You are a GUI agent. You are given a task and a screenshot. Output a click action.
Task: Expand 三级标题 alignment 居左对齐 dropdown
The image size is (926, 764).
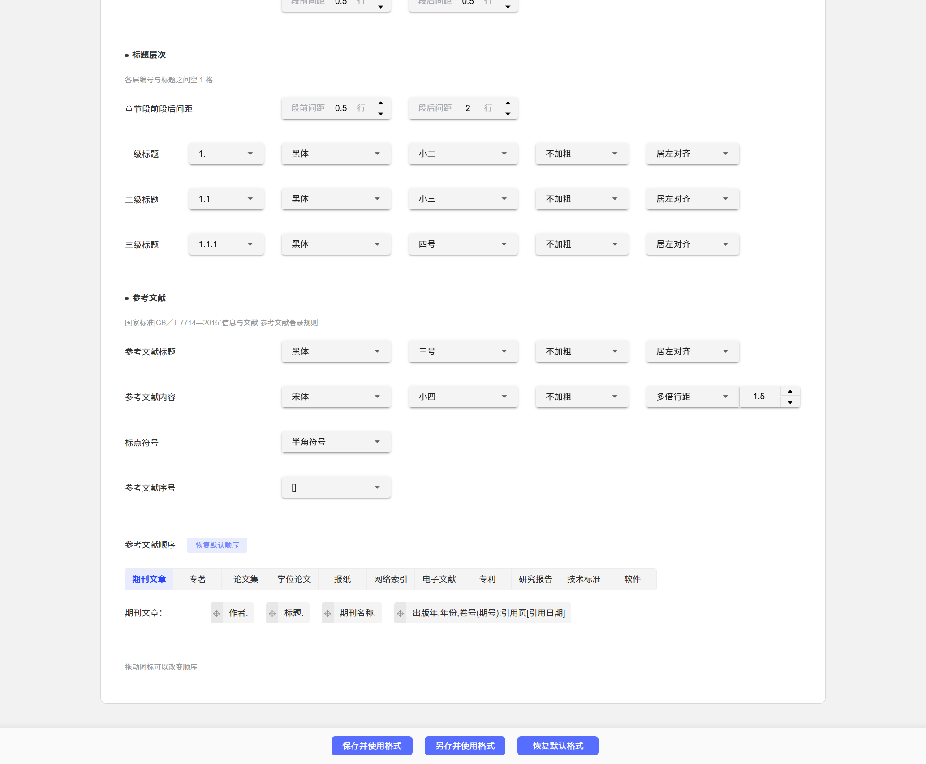(692, 244)
